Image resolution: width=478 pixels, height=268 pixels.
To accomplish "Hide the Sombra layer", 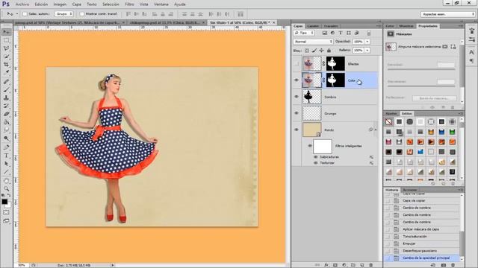I will pyautogui.click(x=297, y=97).
